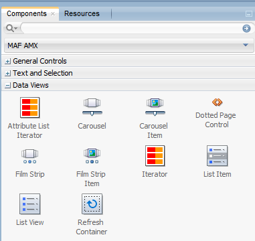Pick the Film Strip Item icon

point(92,156)
